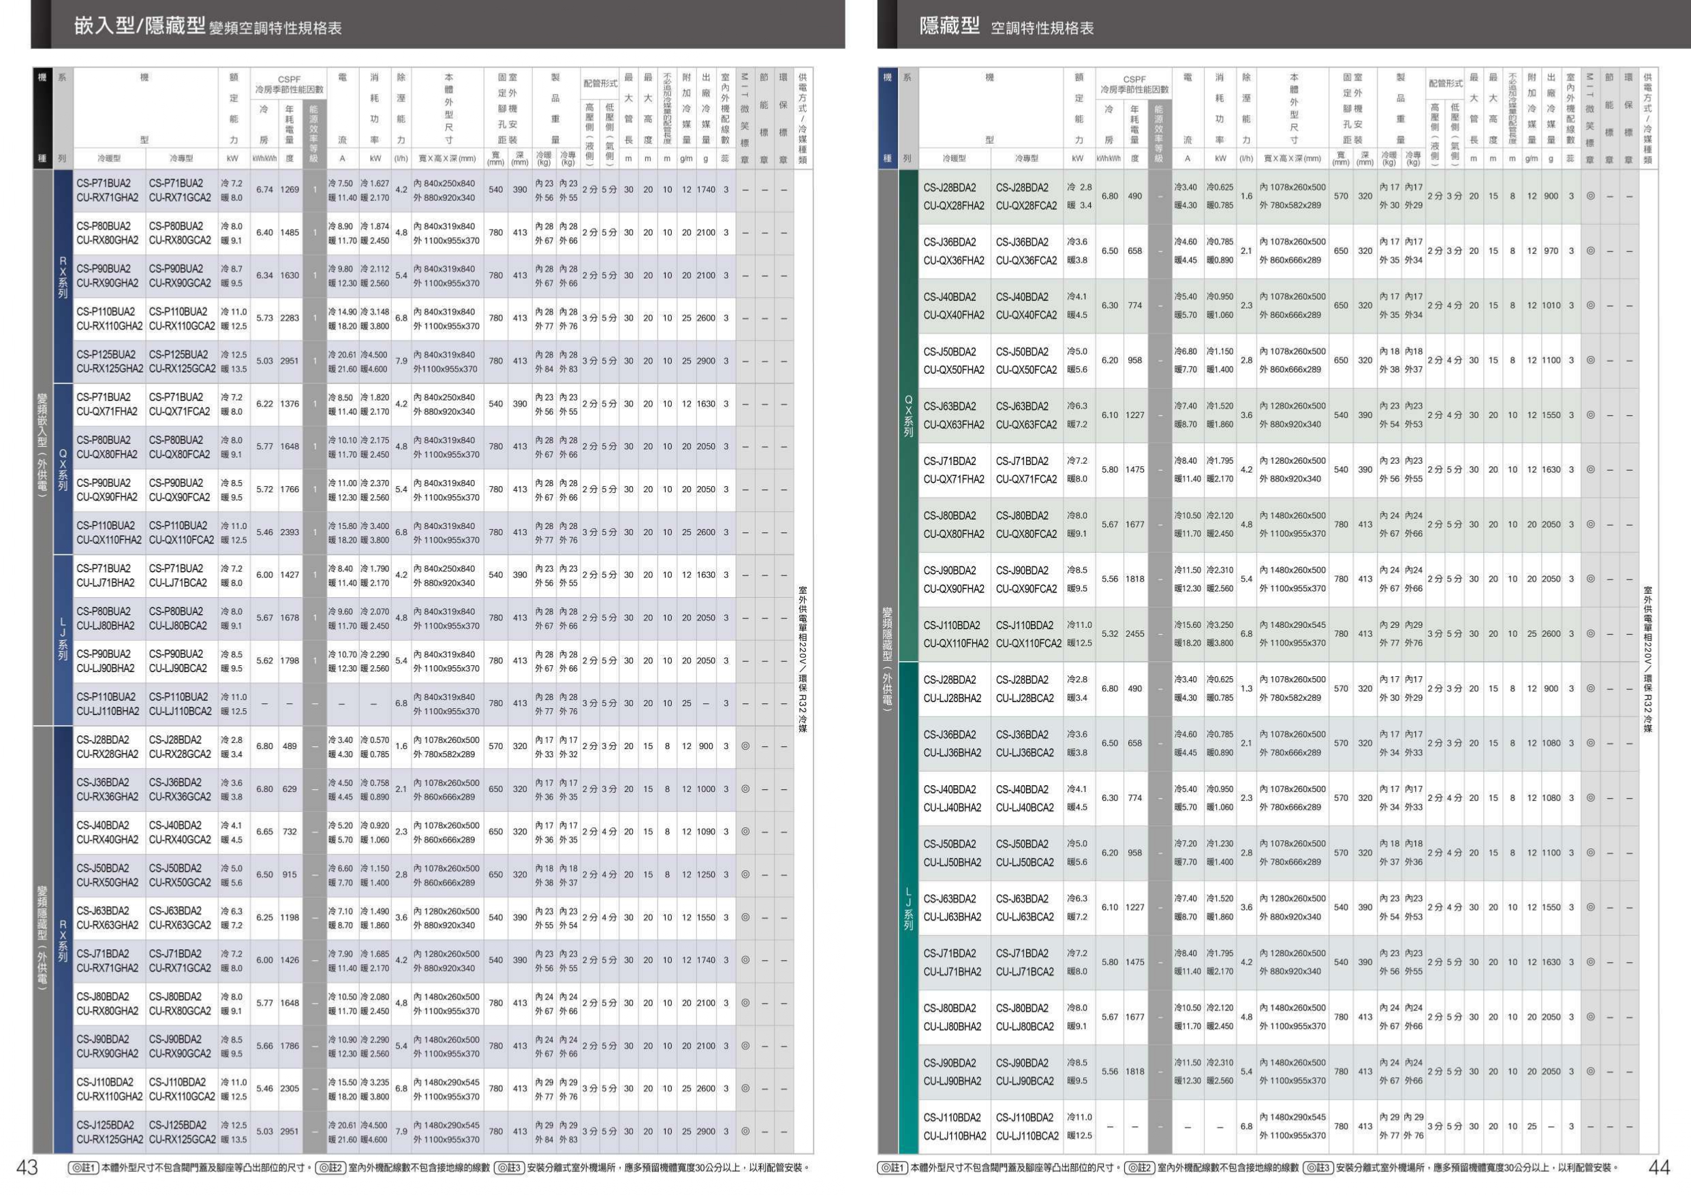Click the page number 44
Viewport: 1691px width, 1195px height.
pyautogui.click(x=1660, y=1168)
